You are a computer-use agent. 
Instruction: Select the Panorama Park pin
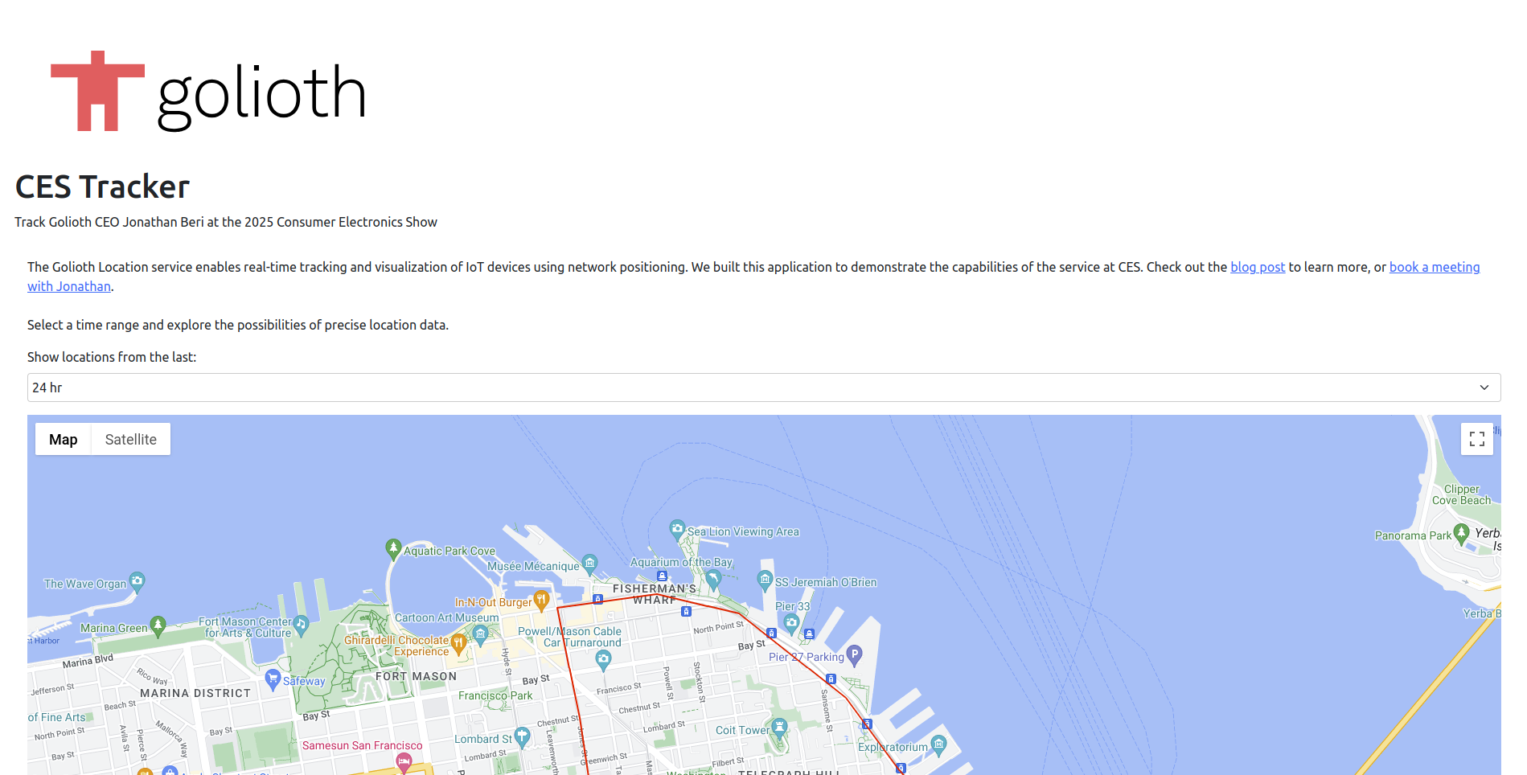click(x=1461, y=534)
